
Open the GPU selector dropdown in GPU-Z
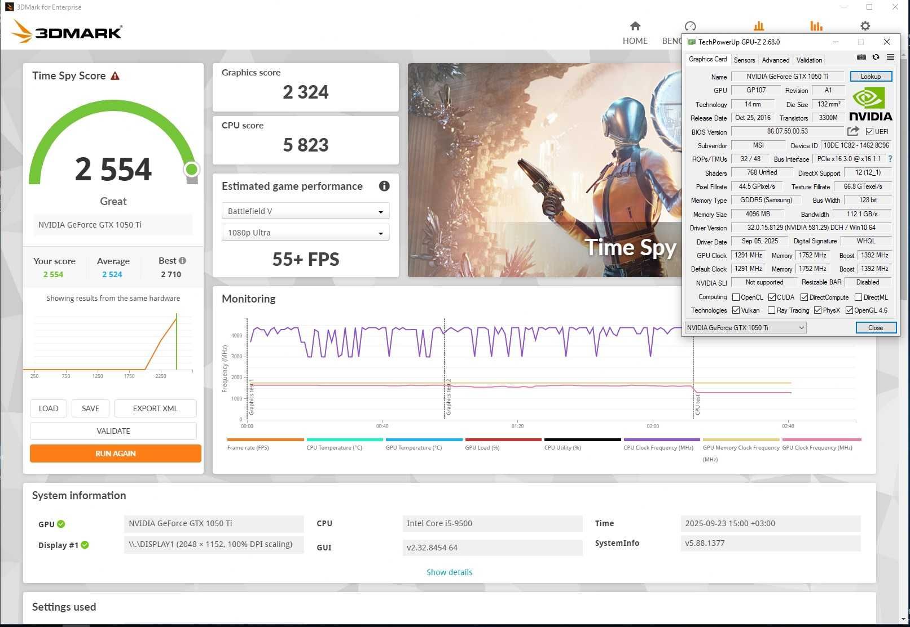(745, 327)
